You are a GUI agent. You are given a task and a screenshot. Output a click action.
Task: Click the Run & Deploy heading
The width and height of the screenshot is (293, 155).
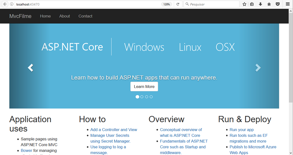click(x=245, y=119)
